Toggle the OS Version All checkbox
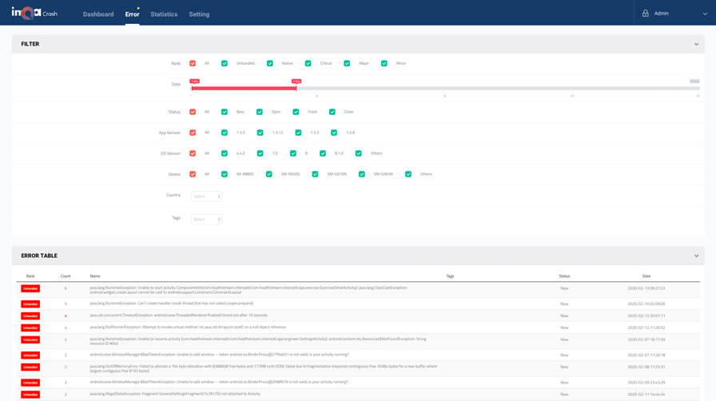Screen dimensions: 716x401 [193, 153]
